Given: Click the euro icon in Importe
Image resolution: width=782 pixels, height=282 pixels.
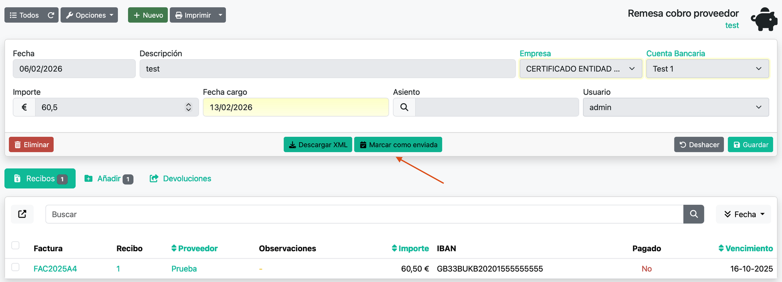Looking at the screenshot, I should click(x=24, y=107).
